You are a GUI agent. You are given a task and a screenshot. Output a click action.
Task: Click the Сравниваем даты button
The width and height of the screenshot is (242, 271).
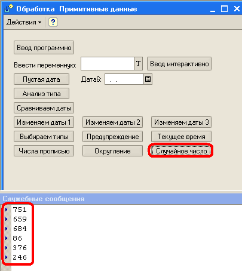point(44,108)
